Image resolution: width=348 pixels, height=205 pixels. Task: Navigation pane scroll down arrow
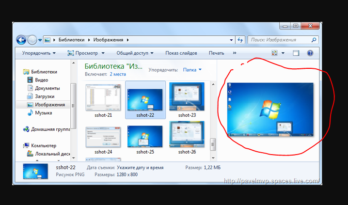point(74,158)
